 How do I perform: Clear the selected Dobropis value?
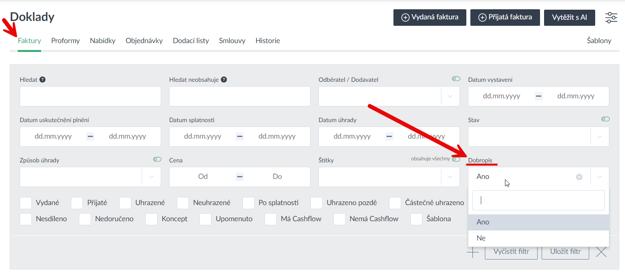tap(579, 177)
